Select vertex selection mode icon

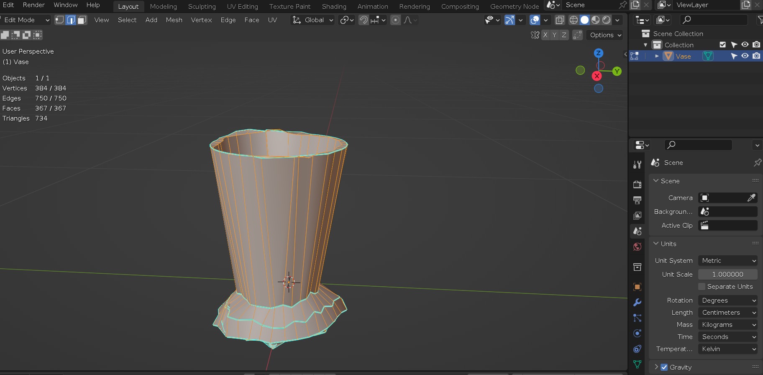[60, 20]
